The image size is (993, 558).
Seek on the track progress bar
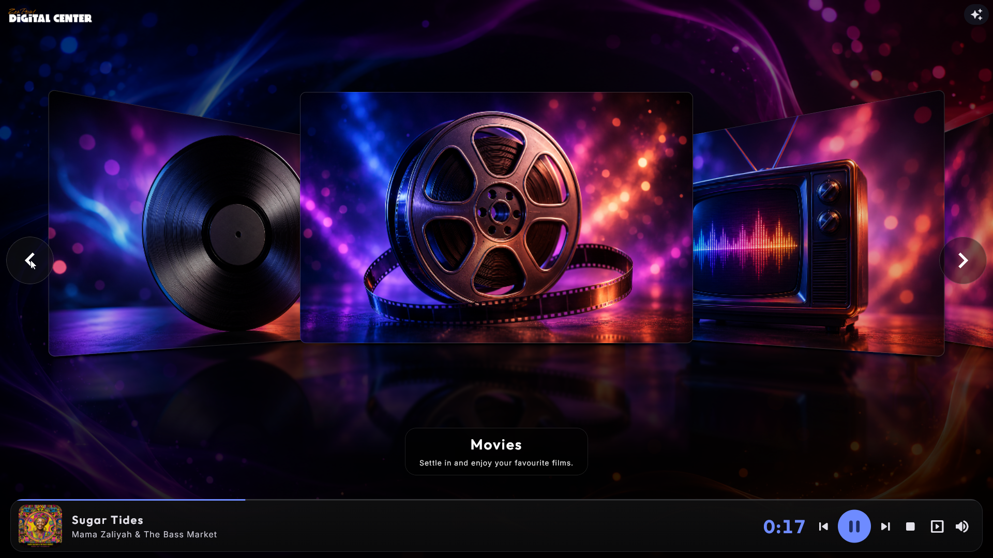(496, 500)
